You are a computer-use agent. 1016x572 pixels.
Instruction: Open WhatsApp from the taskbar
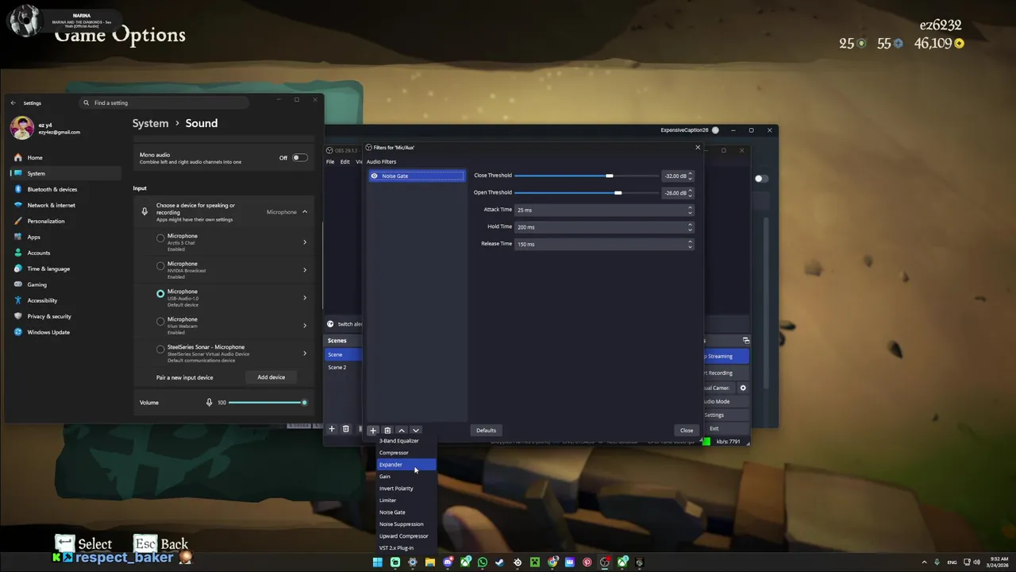(483, 562)
